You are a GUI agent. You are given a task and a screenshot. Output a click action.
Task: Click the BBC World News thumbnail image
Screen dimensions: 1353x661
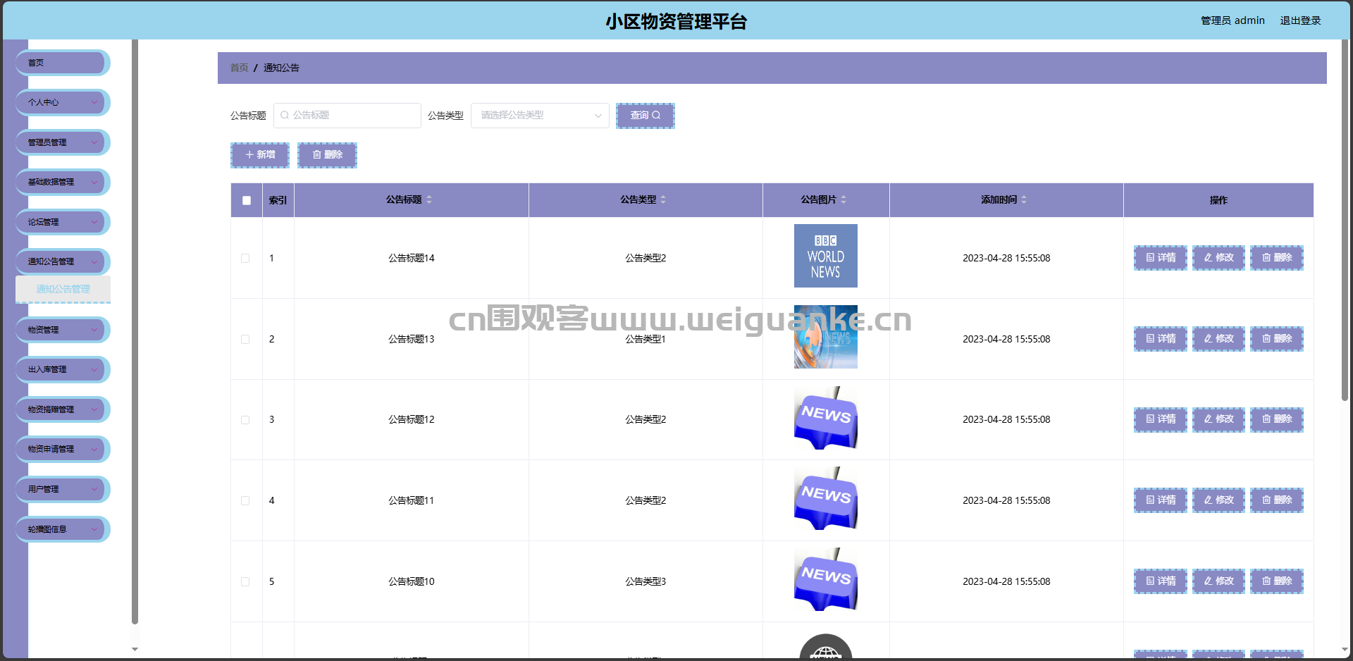[x=826, y=256]
